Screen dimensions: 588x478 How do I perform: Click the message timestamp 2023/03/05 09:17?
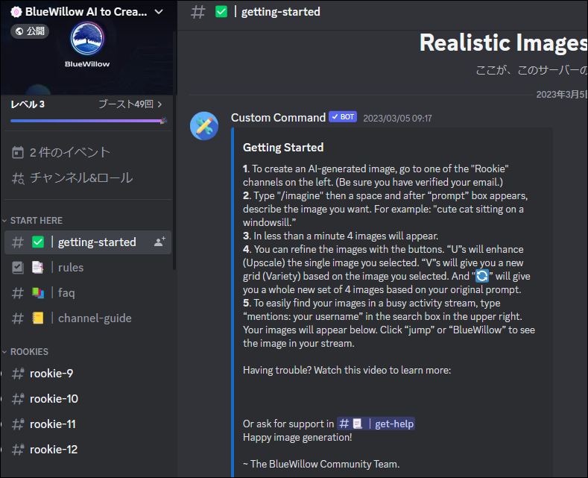[x=397, y=119]
